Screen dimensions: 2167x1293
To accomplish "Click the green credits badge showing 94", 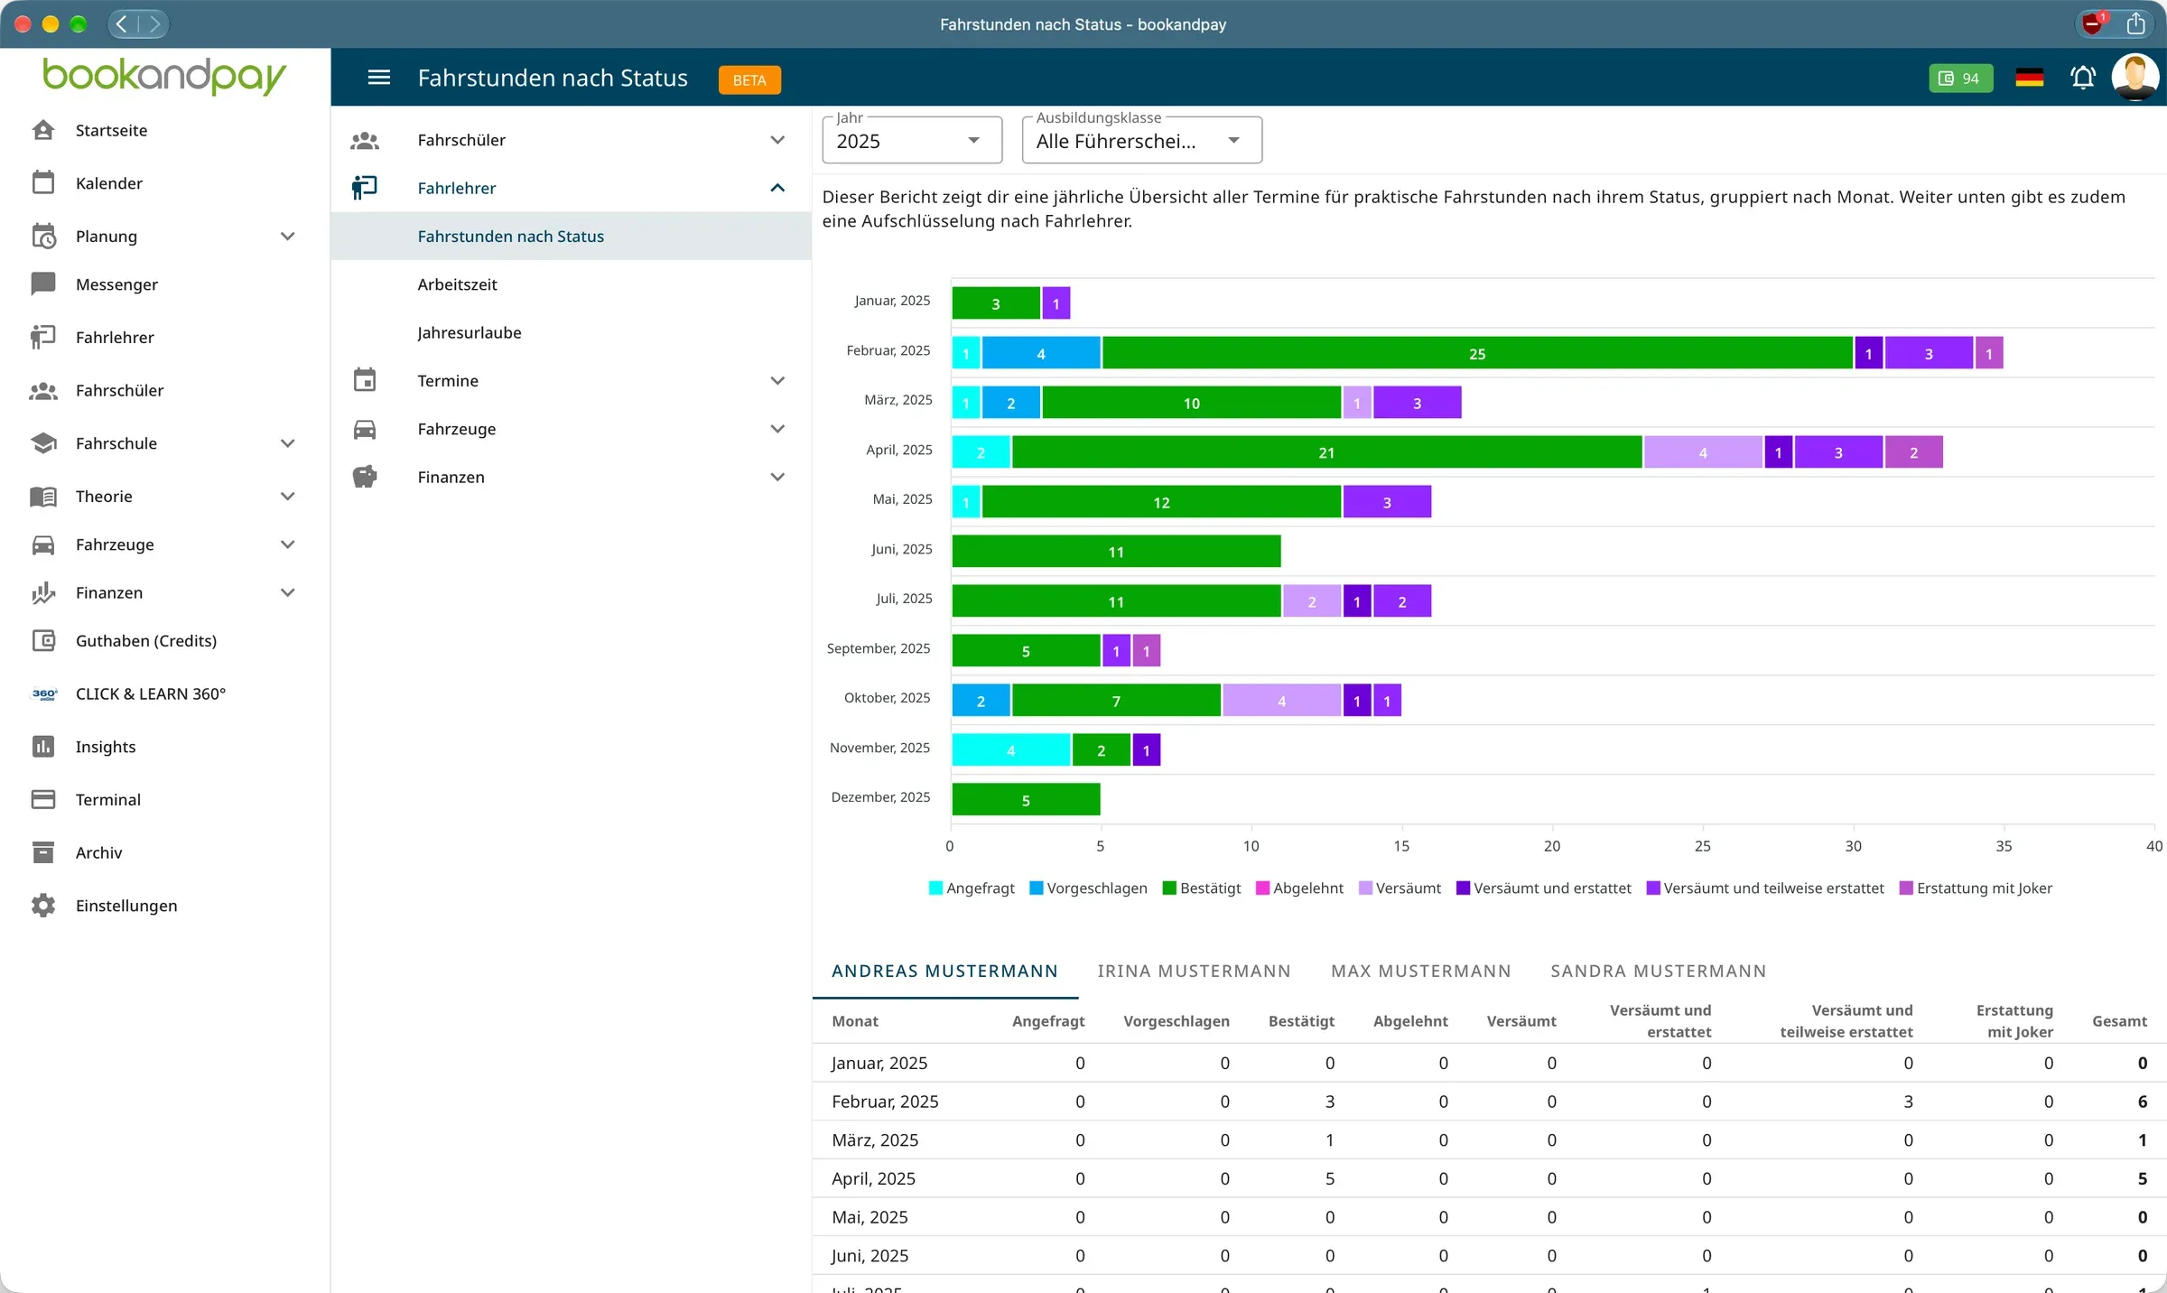I will [1960, 79].
